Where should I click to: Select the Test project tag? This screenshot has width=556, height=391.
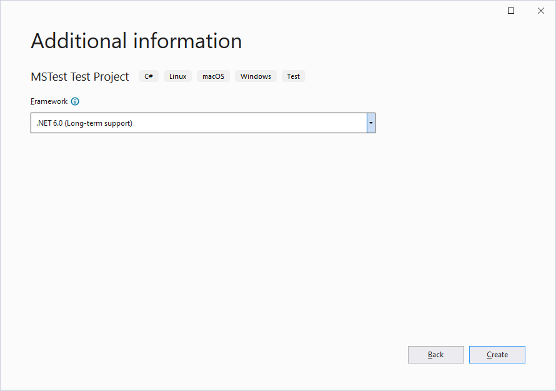[293, 76]
